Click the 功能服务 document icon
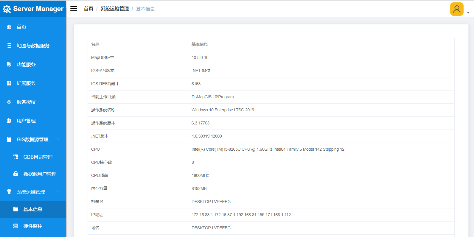This screenshot has width=474, height=237. pos(9,64)
